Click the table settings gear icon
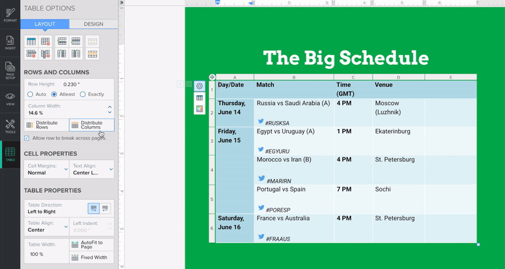 point(199,86)
